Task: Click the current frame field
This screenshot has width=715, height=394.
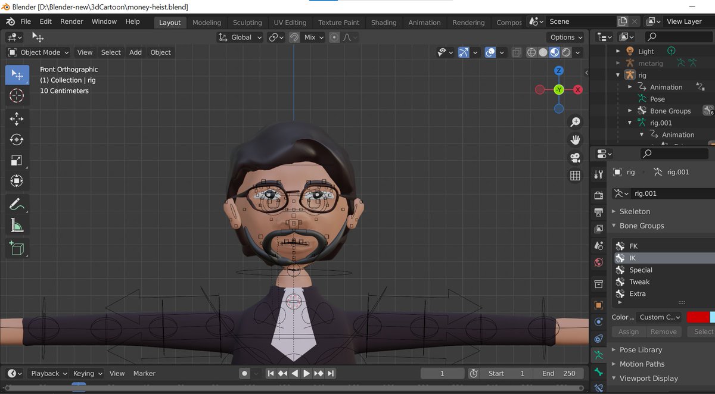Action: tap(442, 373)
